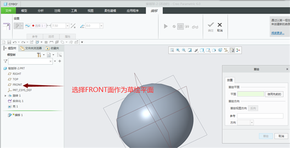
Task: Click the green 平面 collector field
Action: pyautogui.click(x=251, y=94)
